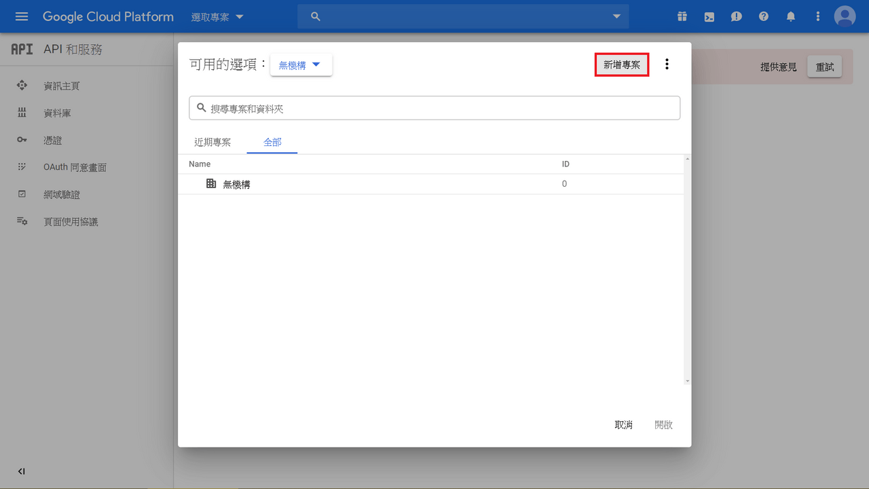Open the header three-dot settings menu
The height and width of the screenshot is (489, 869).
(818, 16)
